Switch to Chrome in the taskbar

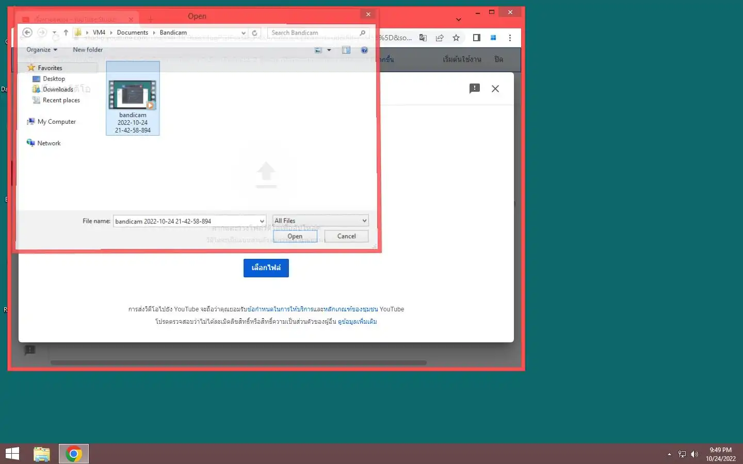pyautogui.click(x=74, y=454)
